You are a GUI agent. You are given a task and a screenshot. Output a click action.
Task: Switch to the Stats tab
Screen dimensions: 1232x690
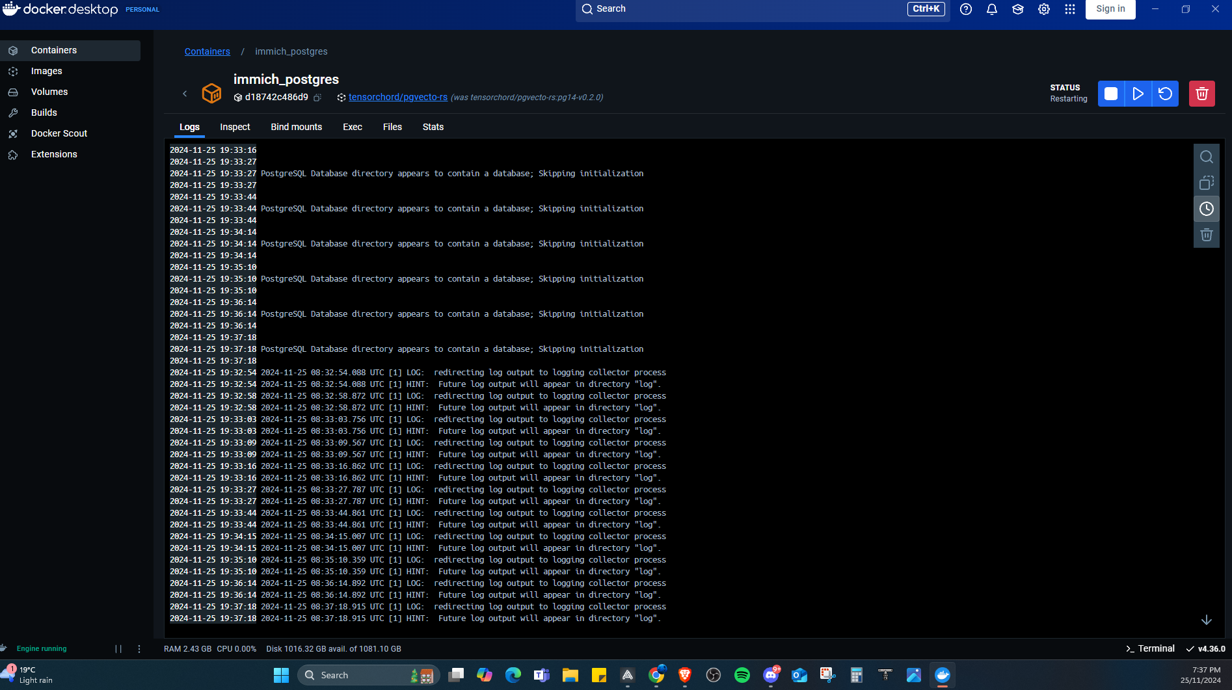pos(433,127)
